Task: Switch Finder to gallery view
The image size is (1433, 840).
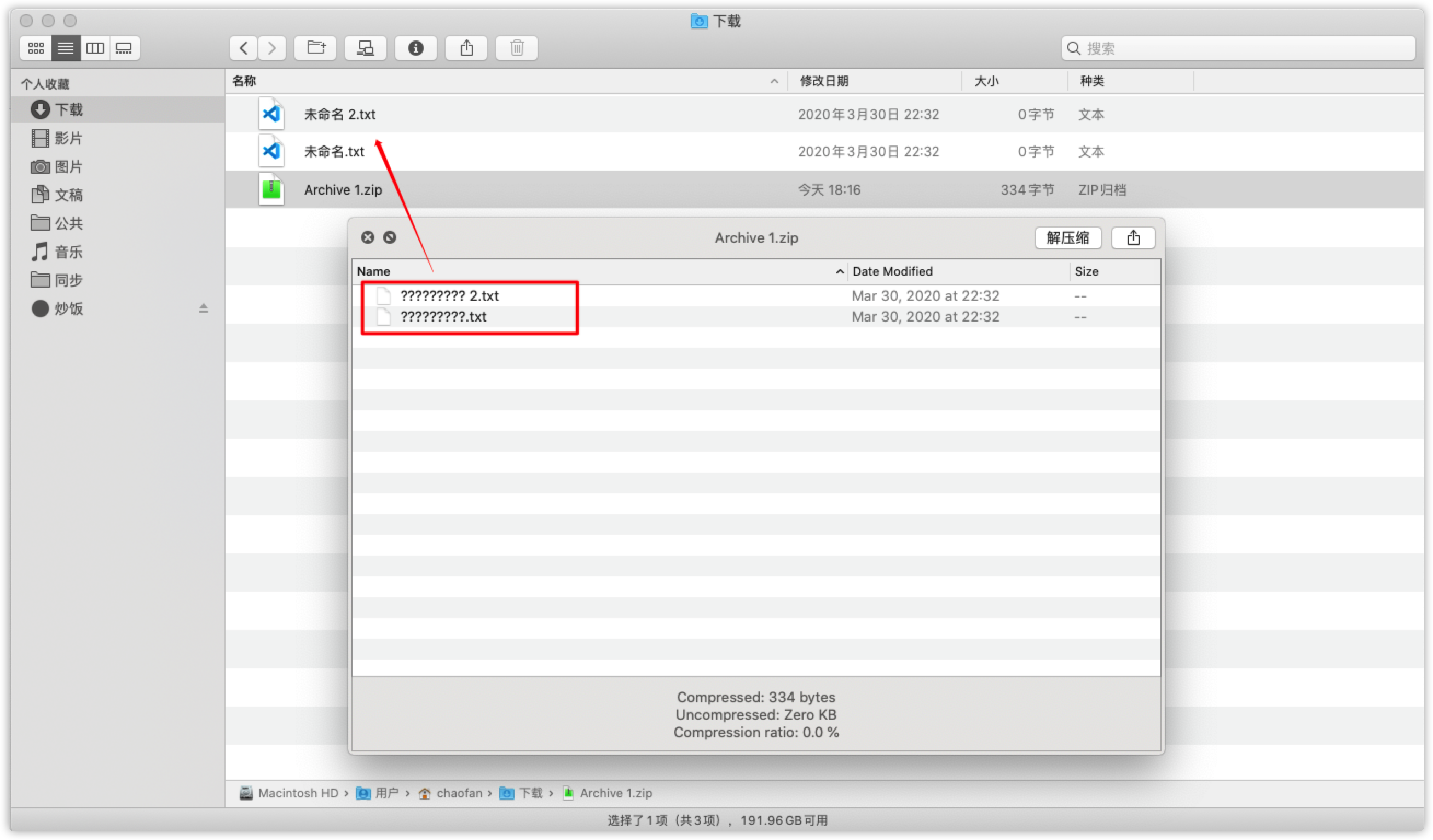Action: (x=124, y=48)
